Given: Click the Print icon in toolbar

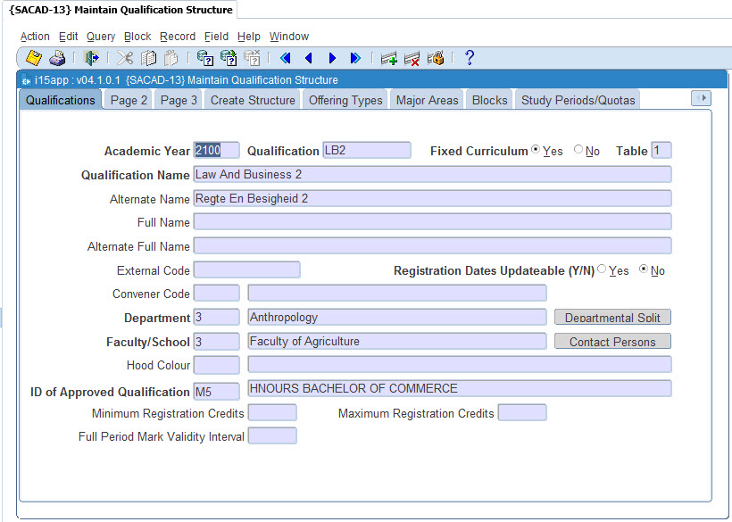Looking at the screenshot, I should [x=57, y=58].
